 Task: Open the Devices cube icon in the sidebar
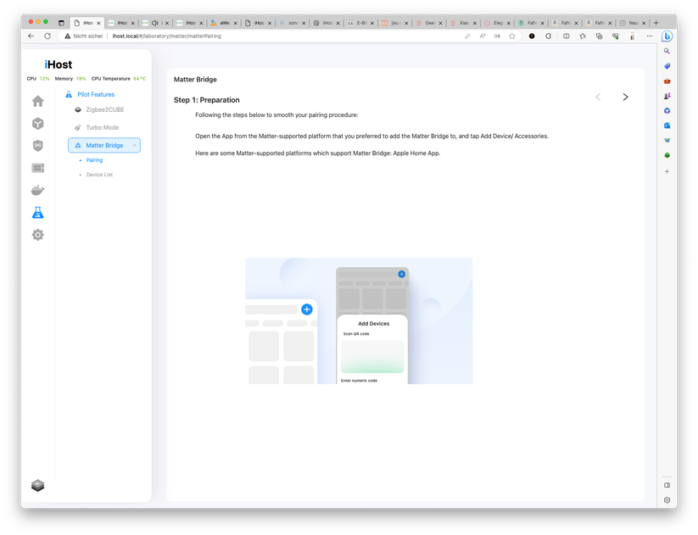tap(37, 122)
